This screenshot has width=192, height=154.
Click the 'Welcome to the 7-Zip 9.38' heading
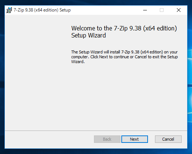click(x=124, y=32)
